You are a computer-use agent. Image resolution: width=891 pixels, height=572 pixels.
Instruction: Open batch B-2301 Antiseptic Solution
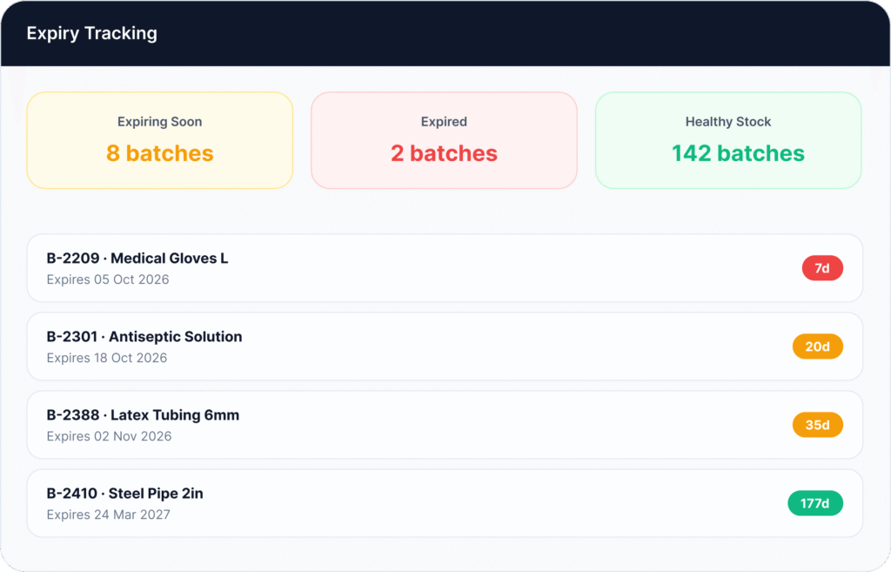point(445,347)
